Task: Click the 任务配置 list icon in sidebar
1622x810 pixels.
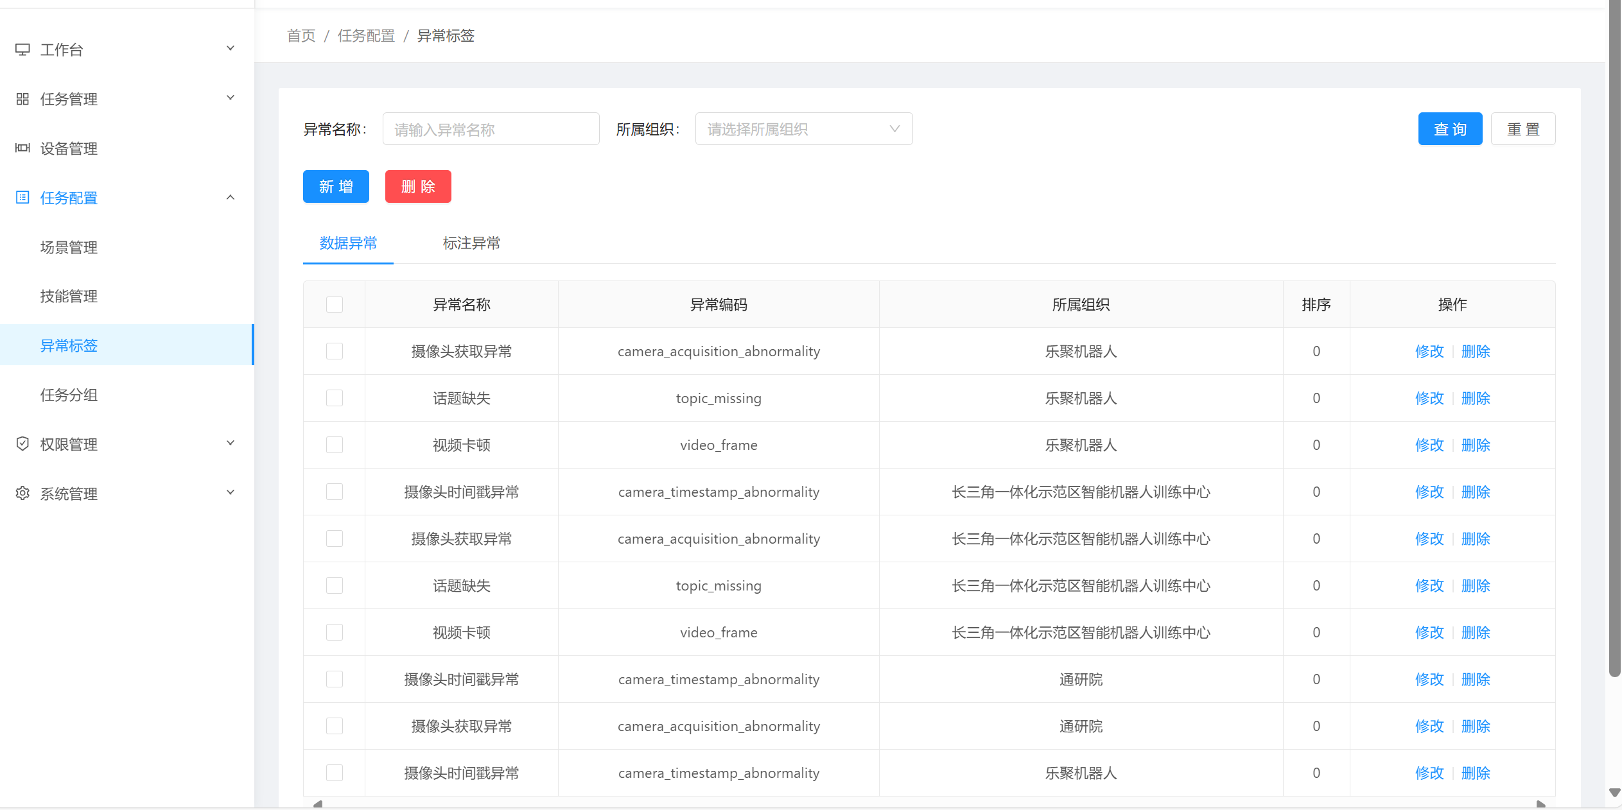Action: pos(22,198)
